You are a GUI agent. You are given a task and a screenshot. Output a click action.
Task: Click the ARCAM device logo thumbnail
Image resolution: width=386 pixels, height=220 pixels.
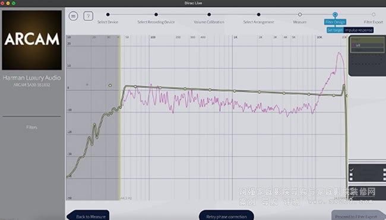pos(31,40)
